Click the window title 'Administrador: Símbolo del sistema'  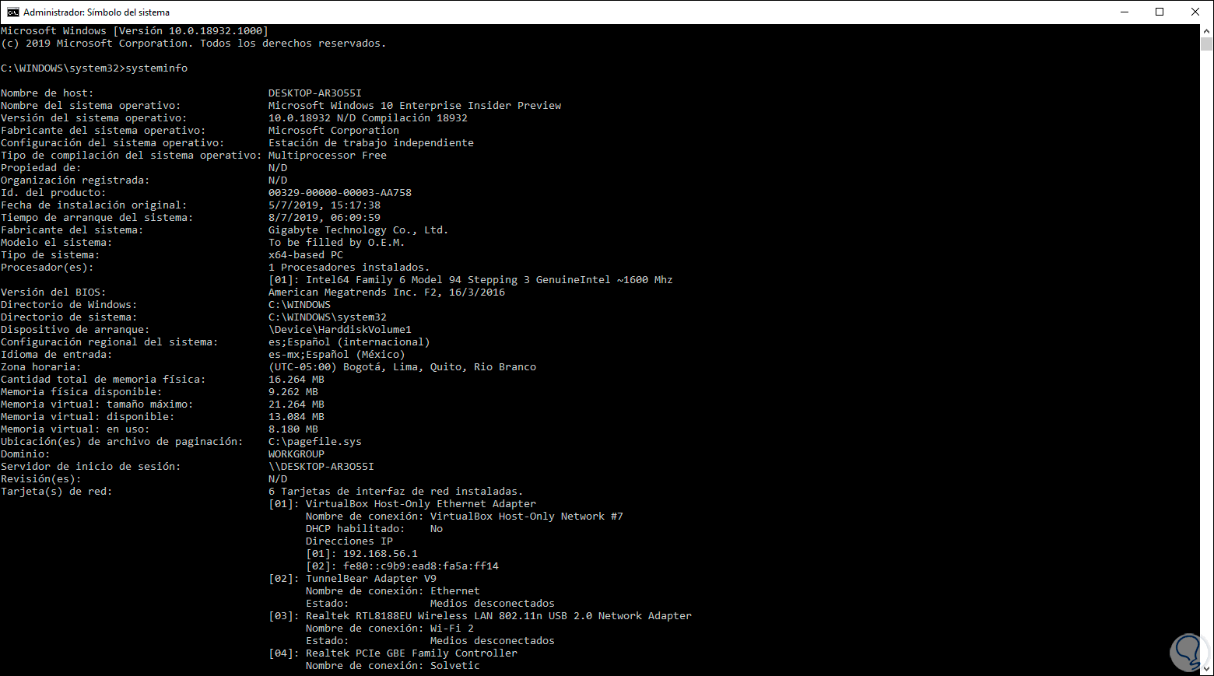tap(96, 12)
